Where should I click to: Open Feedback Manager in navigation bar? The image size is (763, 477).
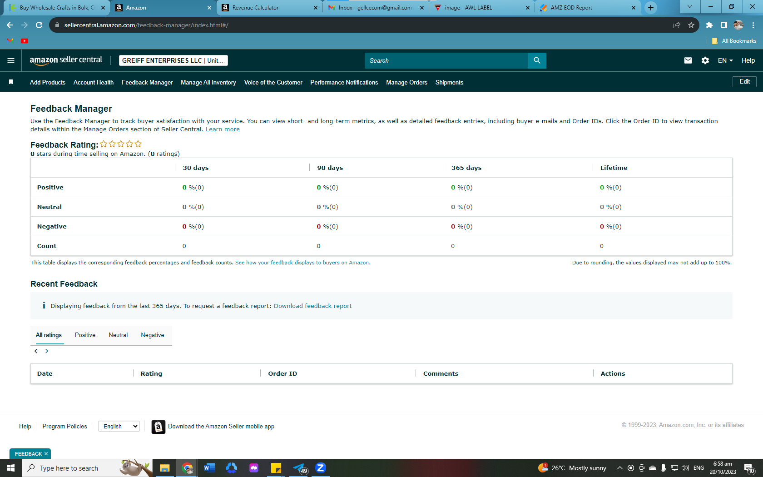coord(147,82)
